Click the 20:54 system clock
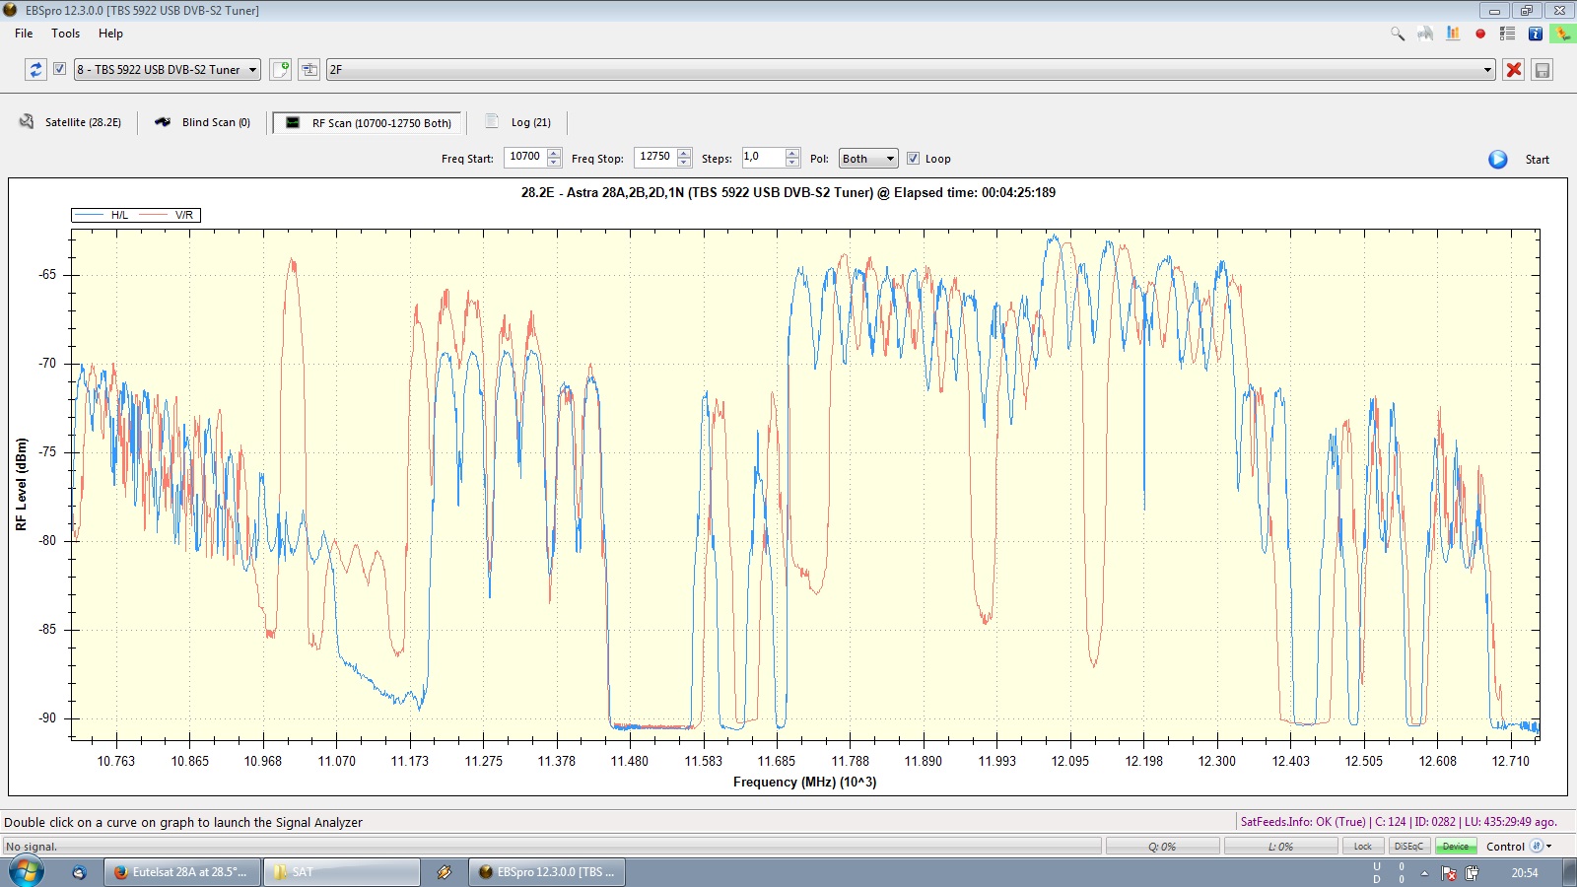 1525,873
